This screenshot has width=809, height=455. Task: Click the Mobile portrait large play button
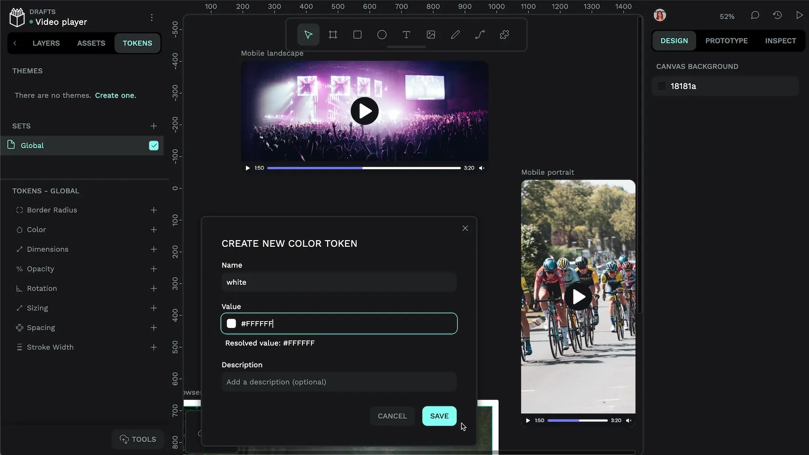[579, 297]
